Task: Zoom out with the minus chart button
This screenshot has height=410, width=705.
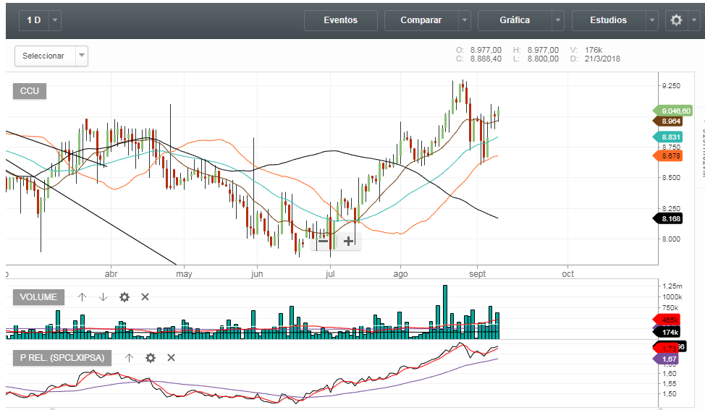Action: tap(323, 242)
